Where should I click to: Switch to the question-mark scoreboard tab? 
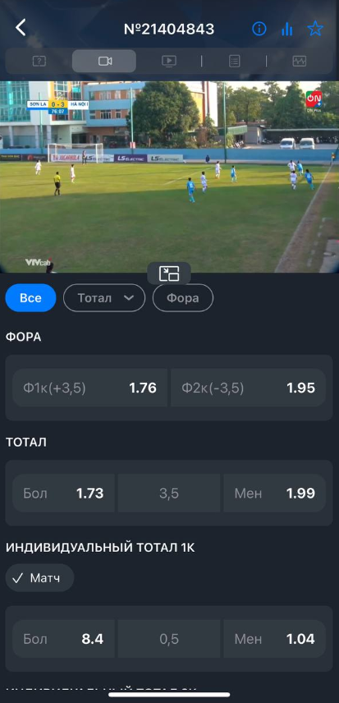tap(39, 61)
